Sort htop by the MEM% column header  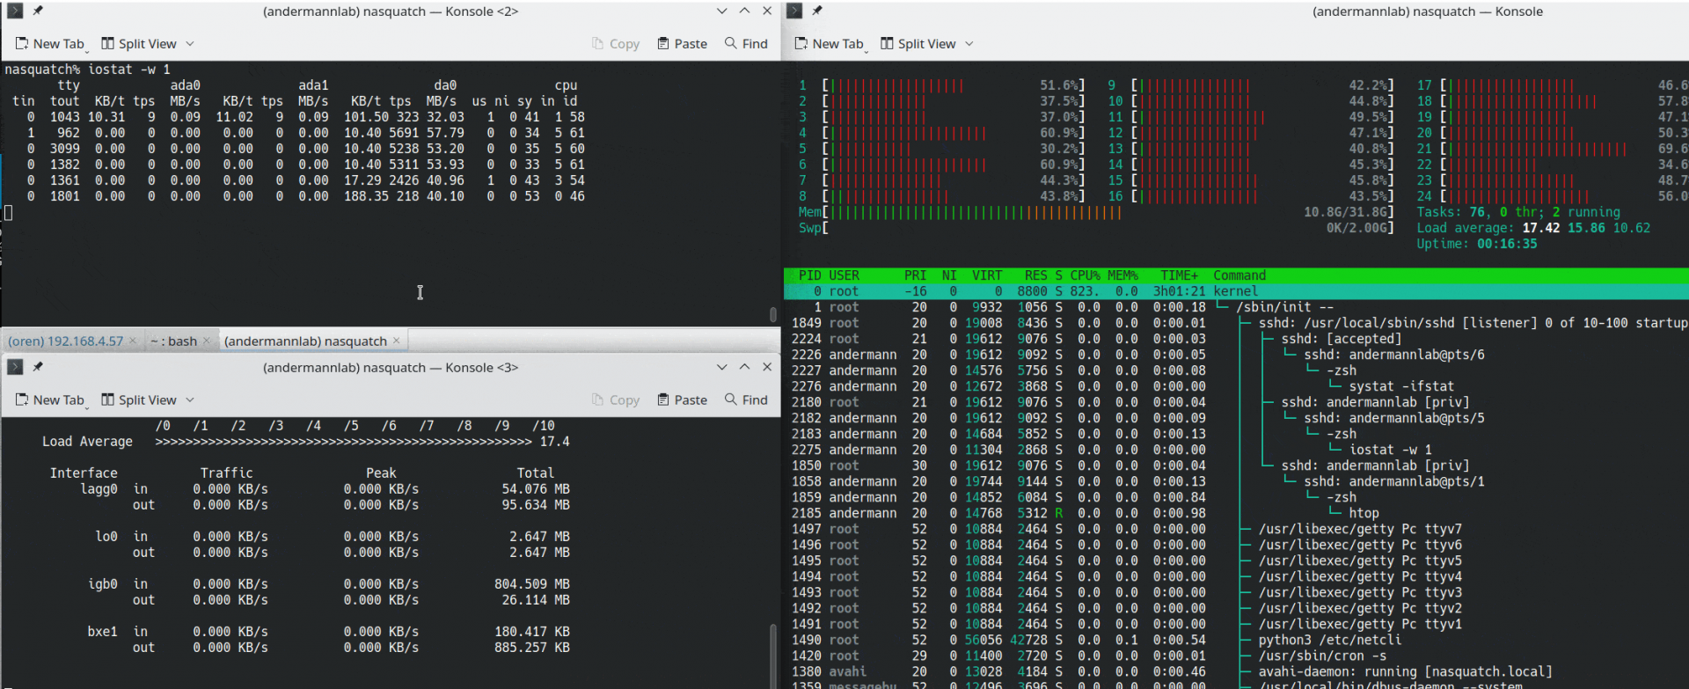pos(1122,275)
